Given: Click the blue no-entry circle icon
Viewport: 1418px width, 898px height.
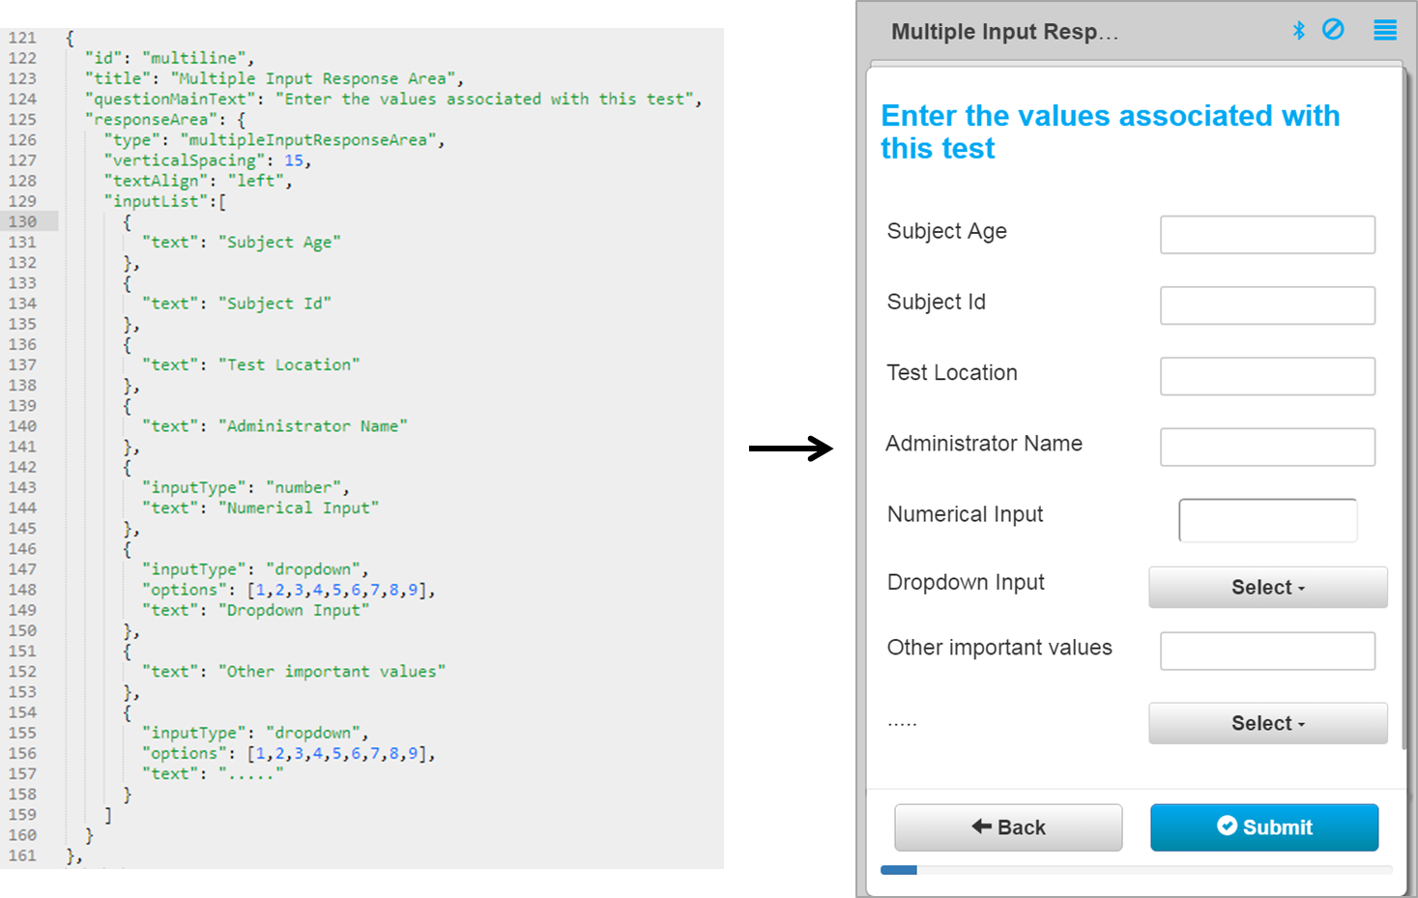Looking at the screenshot, I should point(1333,30).
